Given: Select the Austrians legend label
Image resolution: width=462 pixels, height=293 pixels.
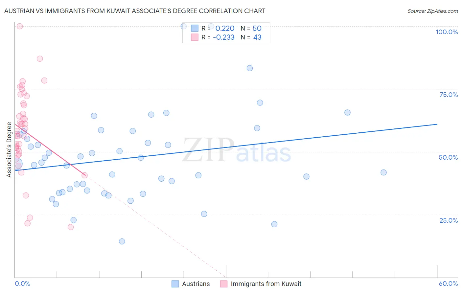Looking at the screenshot, I should tap(196, 284).
